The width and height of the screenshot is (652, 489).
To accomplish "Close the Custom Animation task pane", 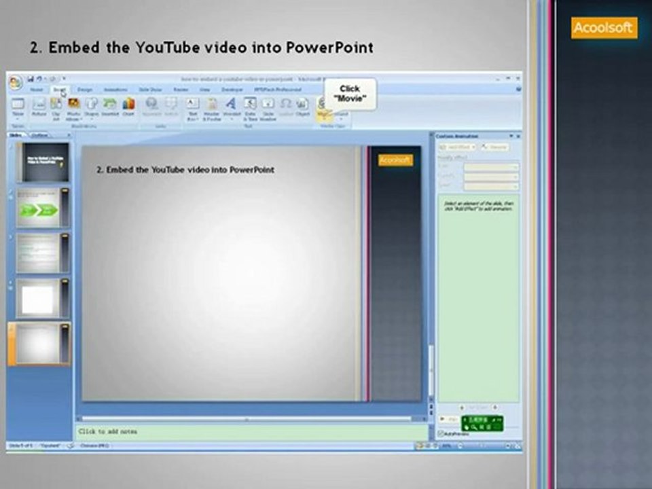I will 518,136.
